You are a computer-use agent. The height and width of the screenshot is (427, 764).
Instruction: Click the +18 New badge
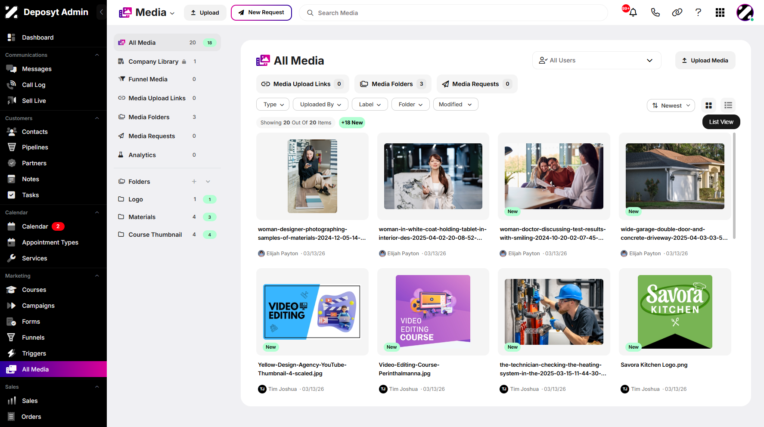[x=352, y=123]
